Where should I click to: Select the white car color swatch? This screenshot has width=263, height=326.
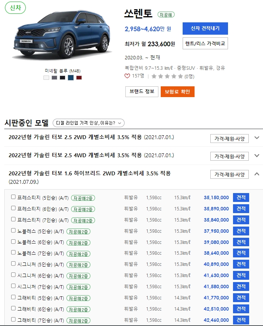click(46, 78)
